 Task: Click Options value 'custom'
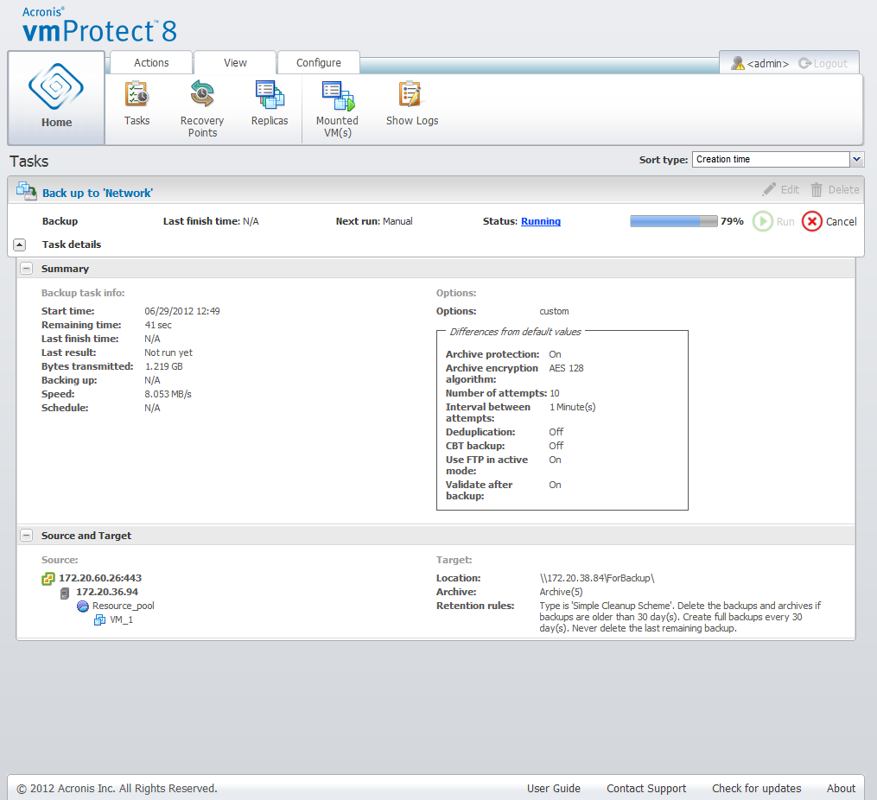click(x=554, y=311)
